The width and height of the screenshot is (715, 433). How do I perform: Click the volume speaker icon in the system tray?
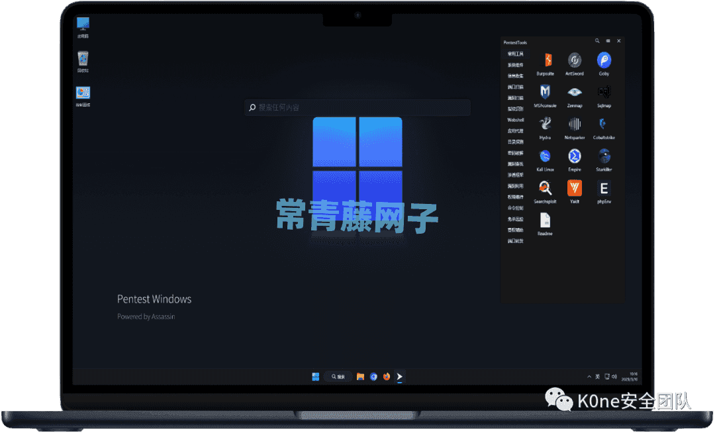614,377
